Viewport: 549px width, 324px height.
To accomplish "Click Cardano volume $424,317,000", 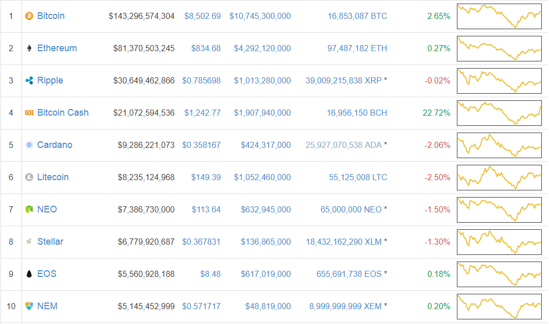I will tap(266, 145).
